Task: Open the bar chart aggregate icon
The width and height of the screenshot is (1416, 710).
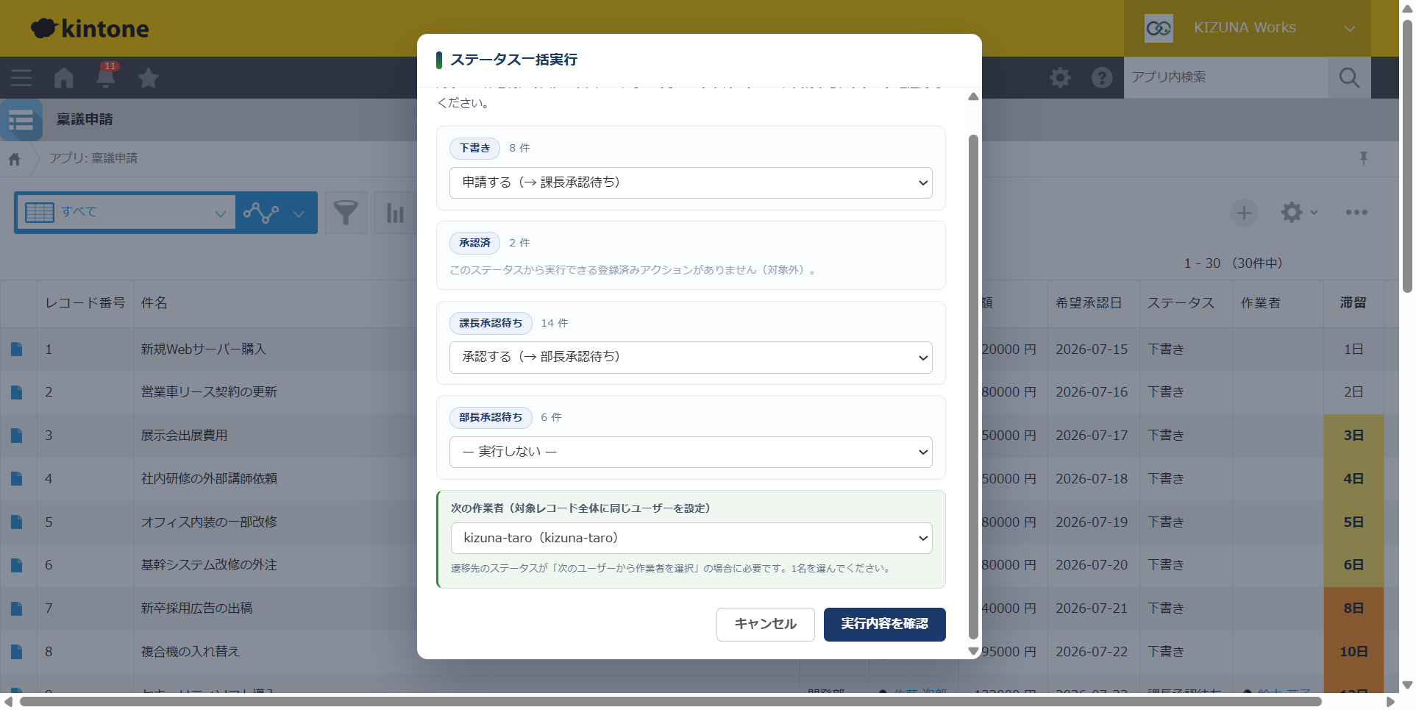Action: [x=396, y=213]
